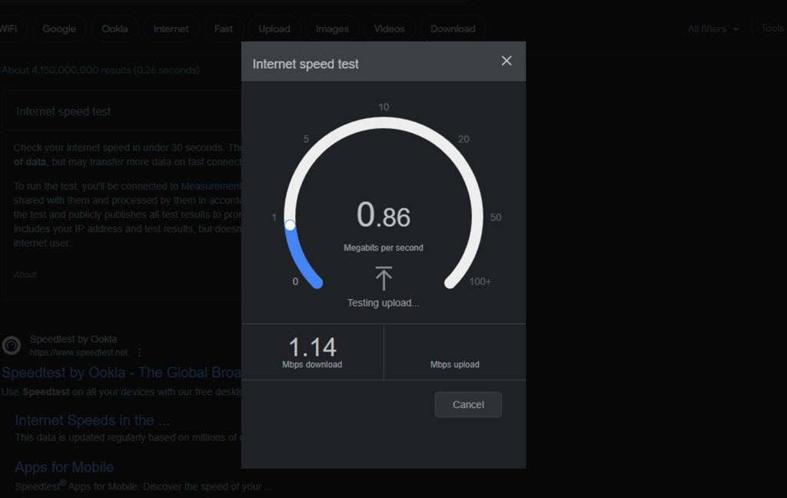Viewport: 787px width, 498px height.
Task: Select the Ookla filter chip
Action: pyautogui.click(x=115, y=29)
